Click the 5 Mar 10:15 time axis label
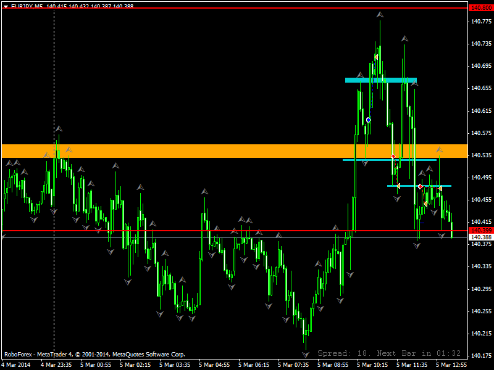 [x=372, y=365]
